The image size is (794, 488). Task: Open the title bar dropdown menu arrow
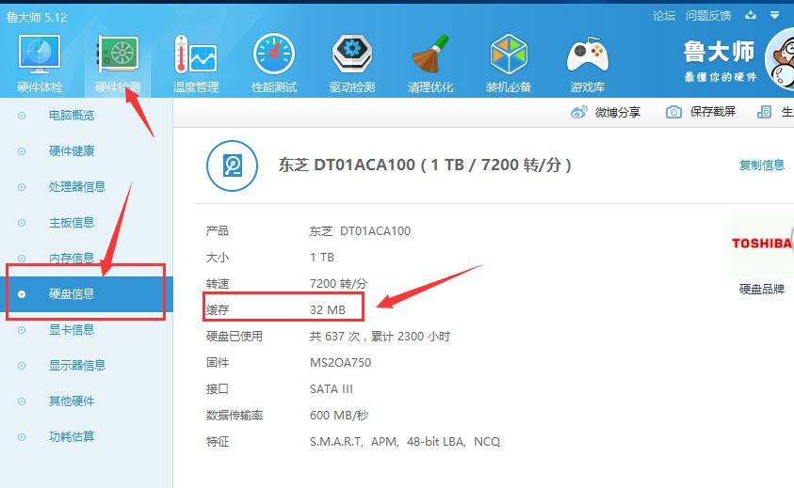pyautogui.click(x=774, y=15)
